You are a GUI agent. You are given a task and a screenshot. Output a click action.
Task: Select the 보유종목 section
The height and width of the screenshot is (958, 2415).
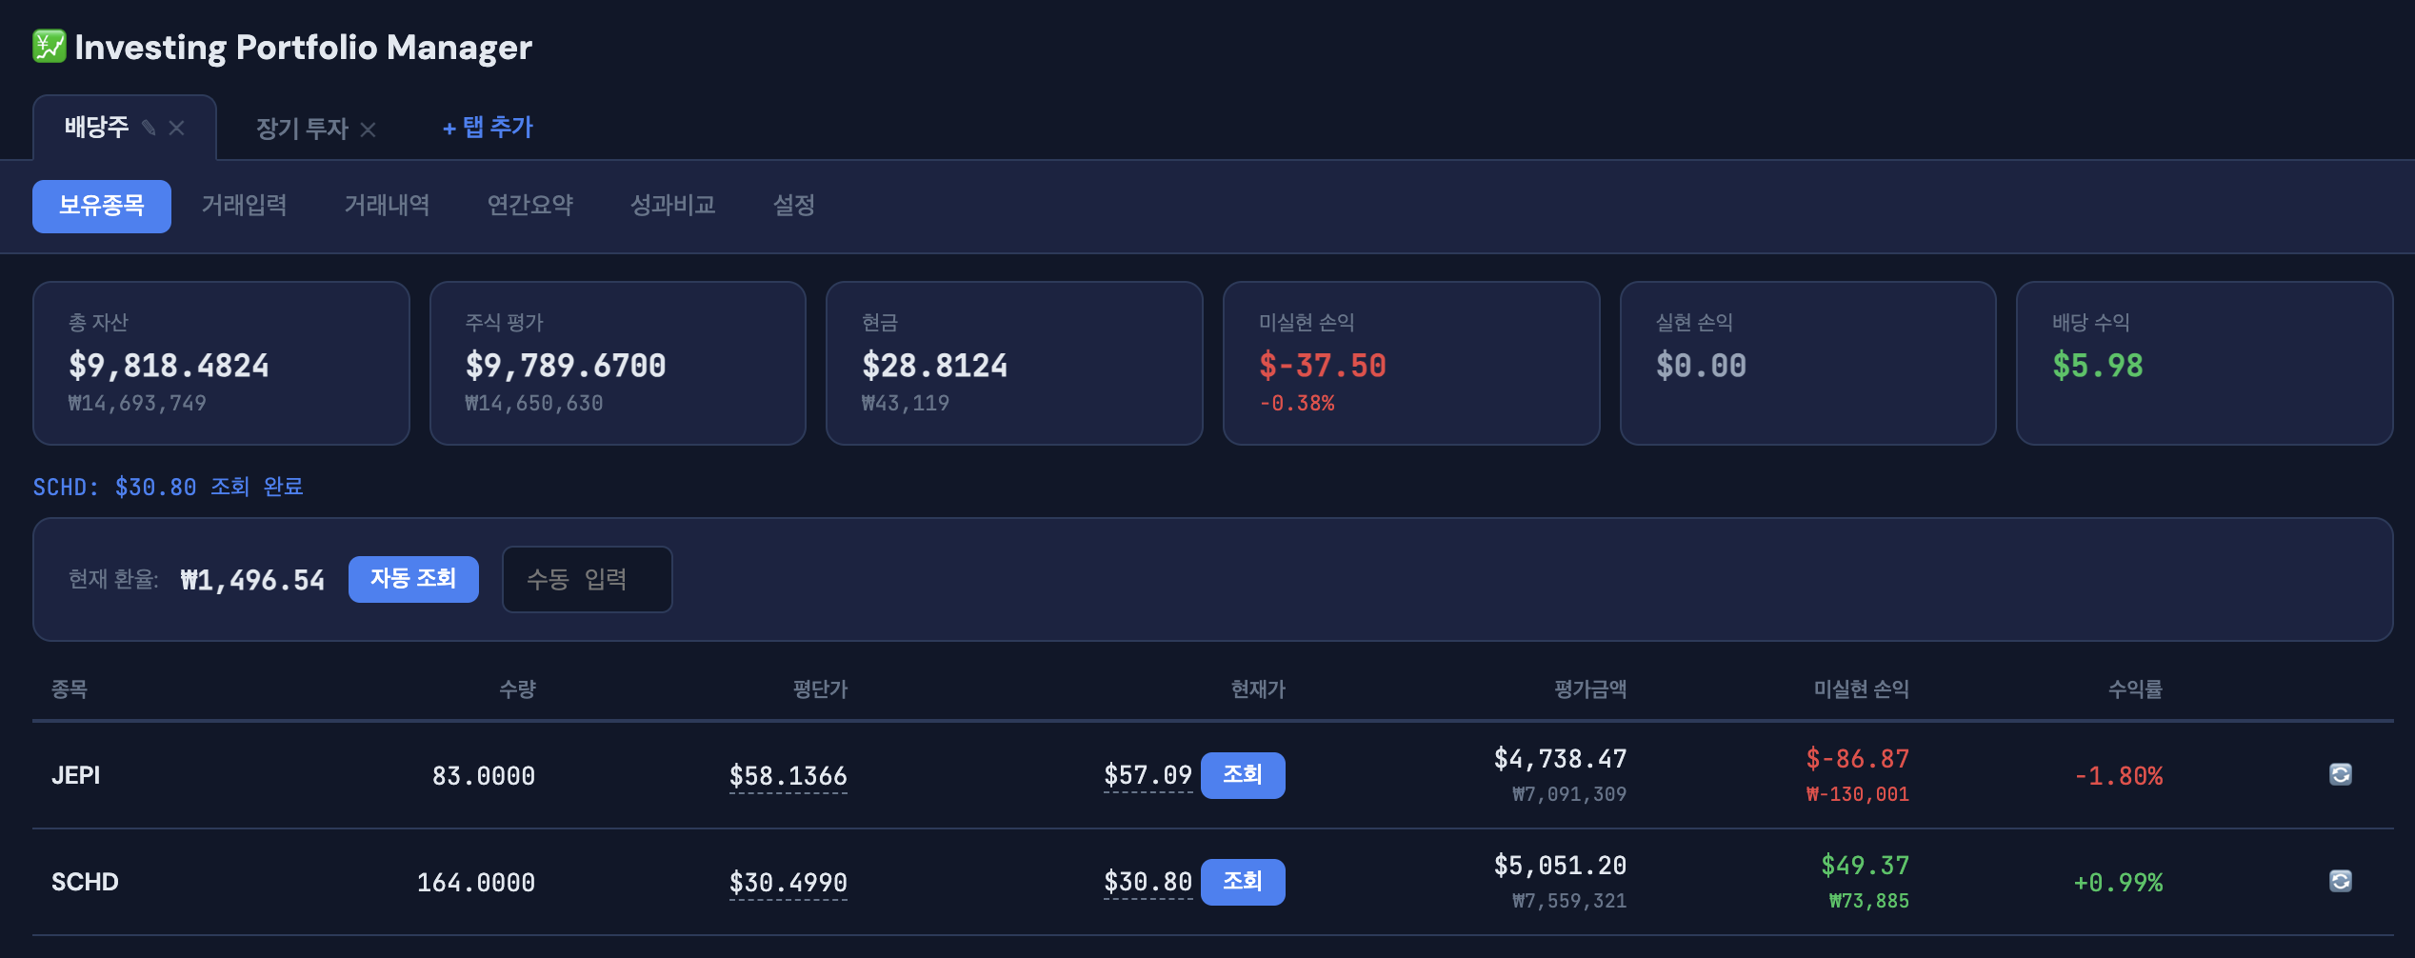[102, 206]
